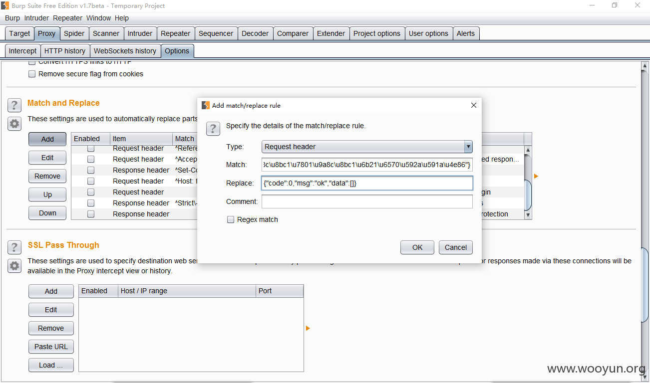Click Burp Suite icon in main title bar
The height and width of the screenshot is (383, 650).
5,6
